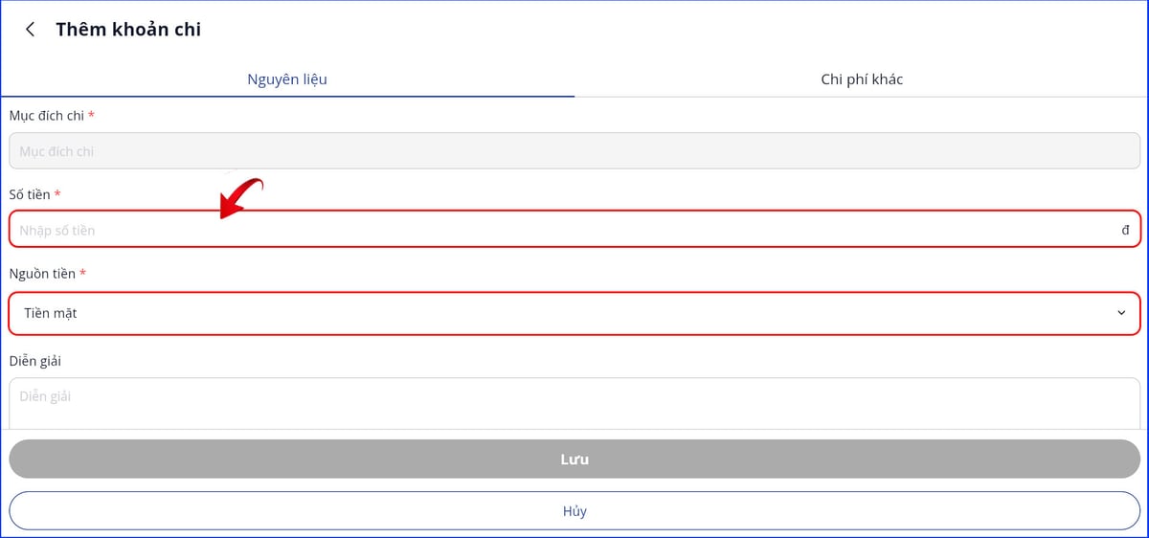Open the Chi phí khác tab
The height and width of the screenshot is (538, 1149).
coord(862,79)
